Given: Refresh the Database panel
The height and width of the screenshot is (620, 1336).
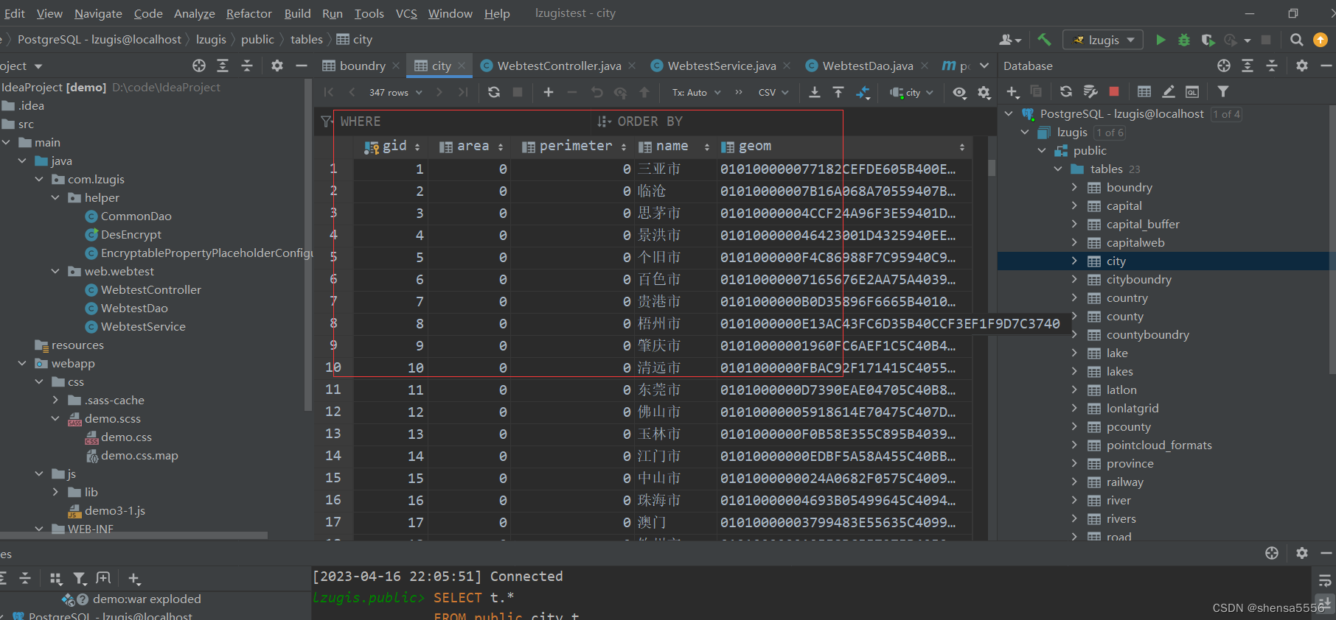Looking at the screenshot, I should click(1066, 92).
